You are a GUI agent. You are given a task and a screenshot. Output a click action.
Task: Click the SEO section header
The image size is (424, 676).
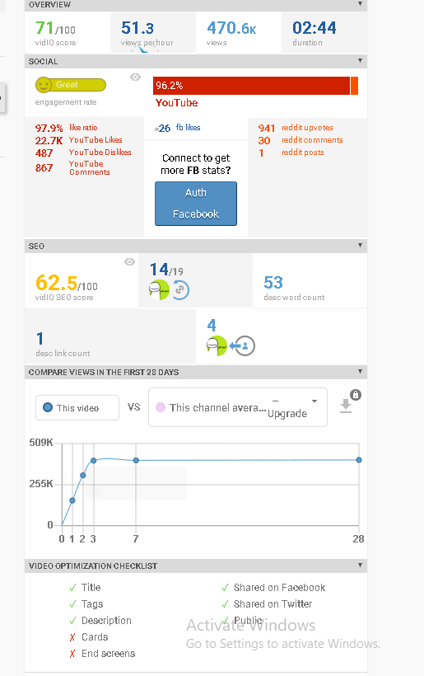196,246
